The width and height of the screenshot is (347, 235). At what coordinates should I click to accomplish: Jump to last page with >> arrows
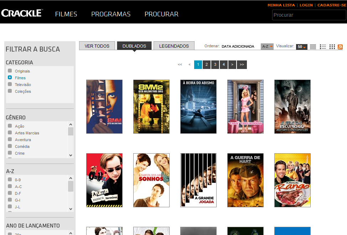(x=242, y=65)
